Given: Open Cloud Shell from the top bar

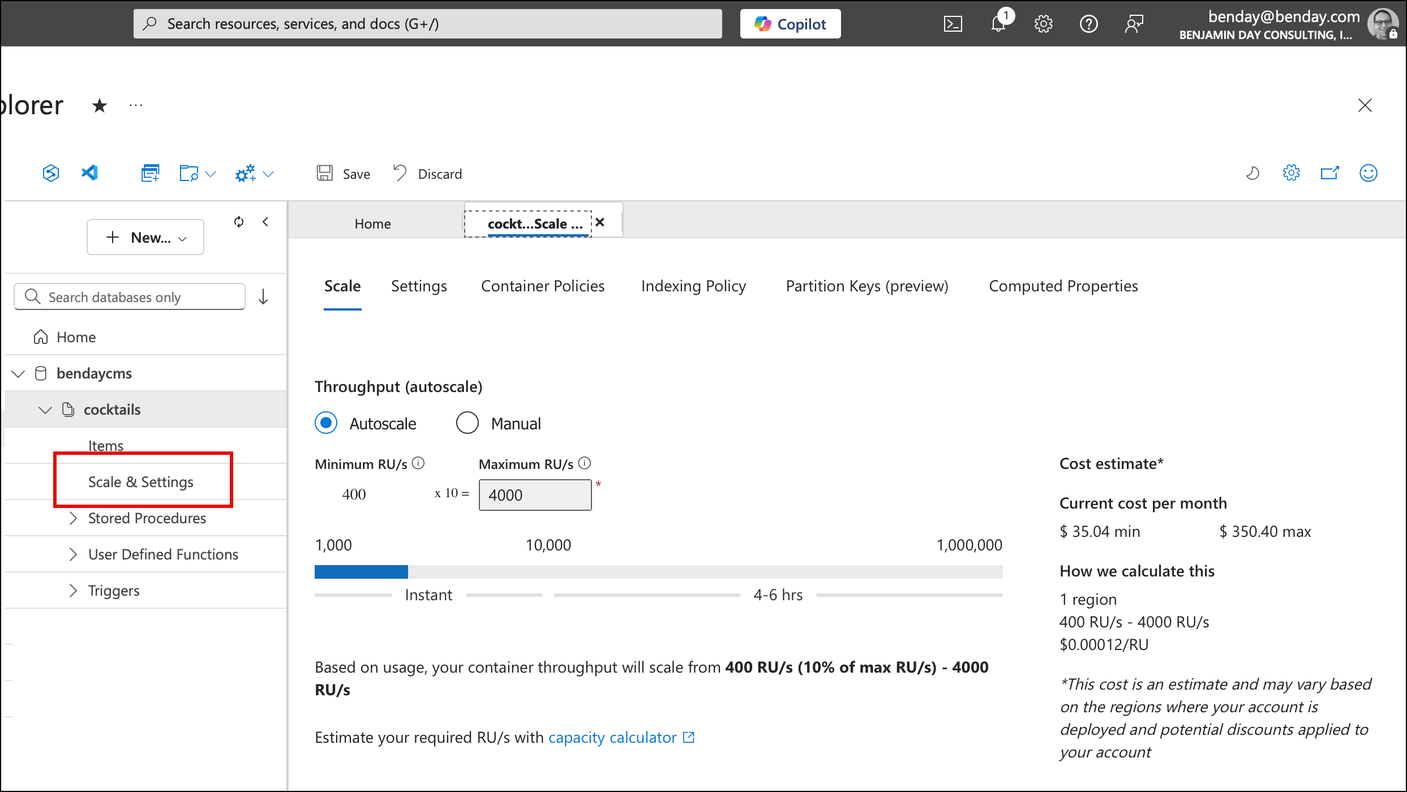Looking at the screenshot, I should 954,23.
